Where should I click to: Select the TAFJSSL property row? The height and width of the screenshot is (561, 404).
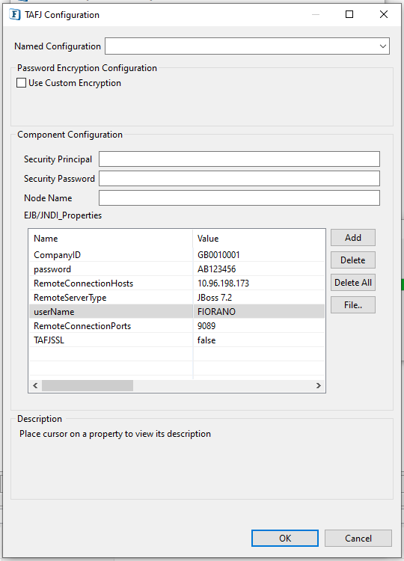pos(177,340)
